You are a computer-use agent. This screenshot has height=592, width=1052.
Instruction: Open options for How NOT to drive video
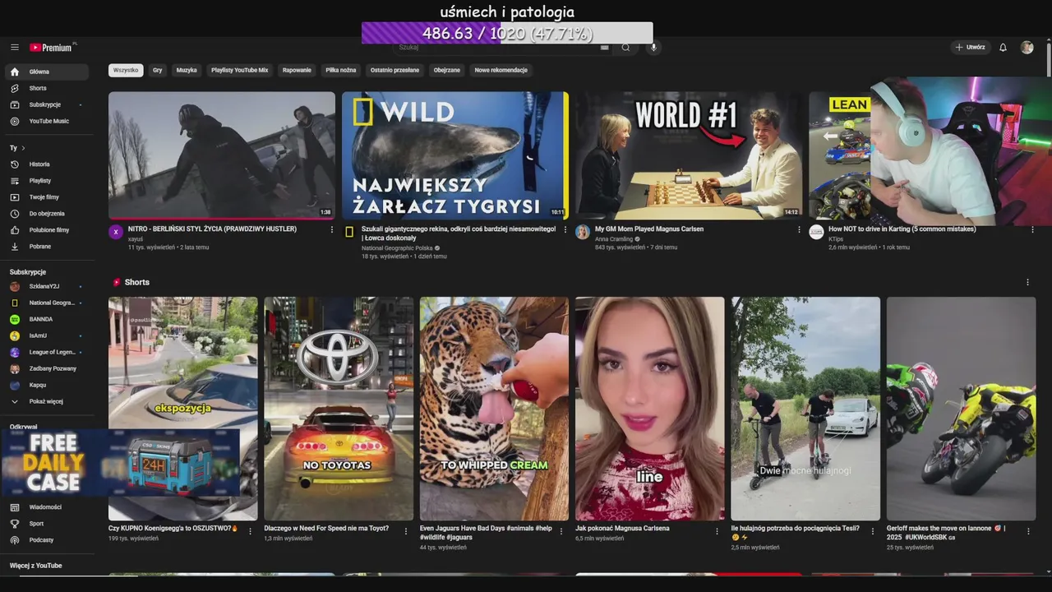click(x=1032, y=230)
